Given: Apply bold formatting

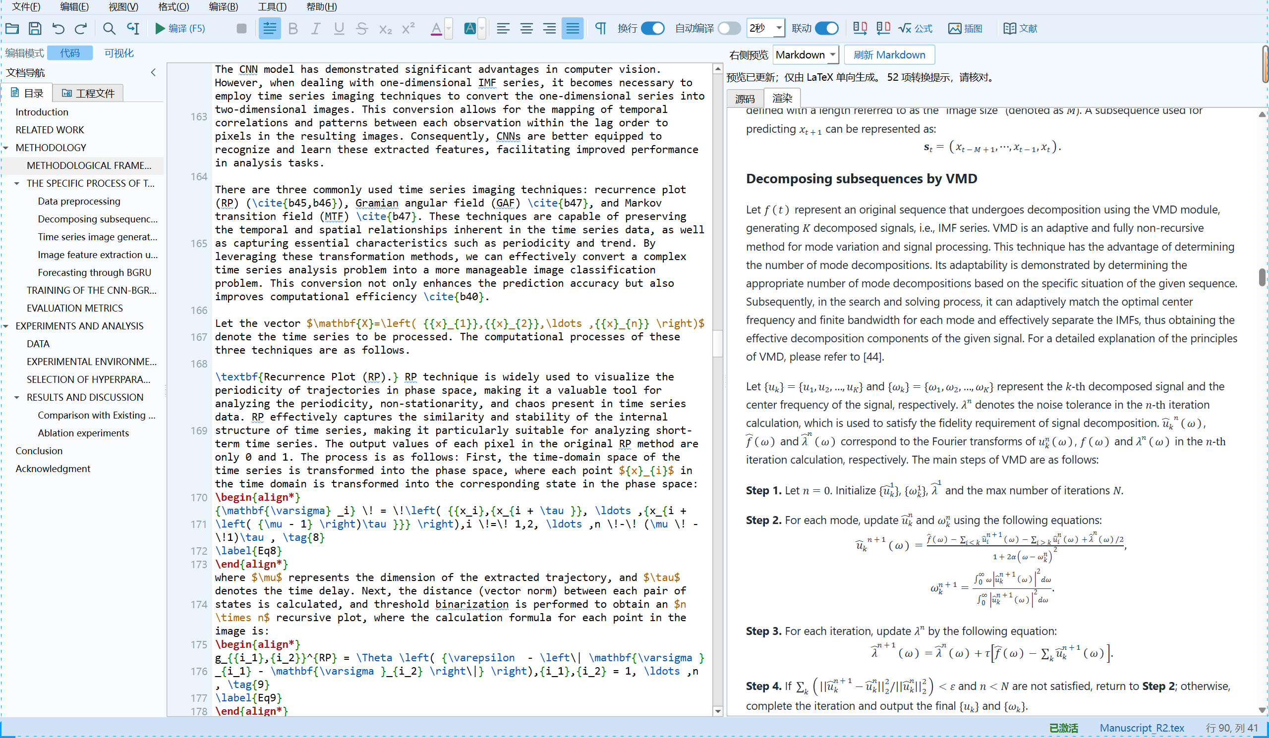Looking at the screenshot, I should click(x=292, y=28).
